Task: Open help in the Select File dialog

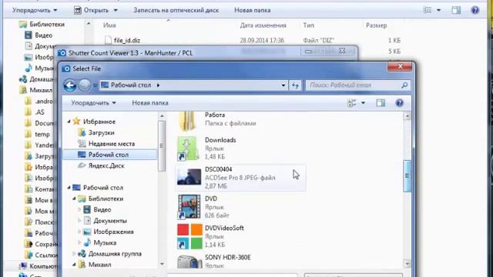Action: tap(399, 103)
